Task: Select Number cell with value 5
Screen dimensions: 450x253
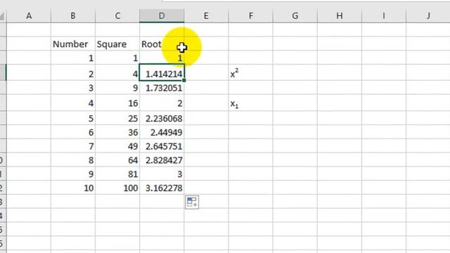Action: (73, 118)
